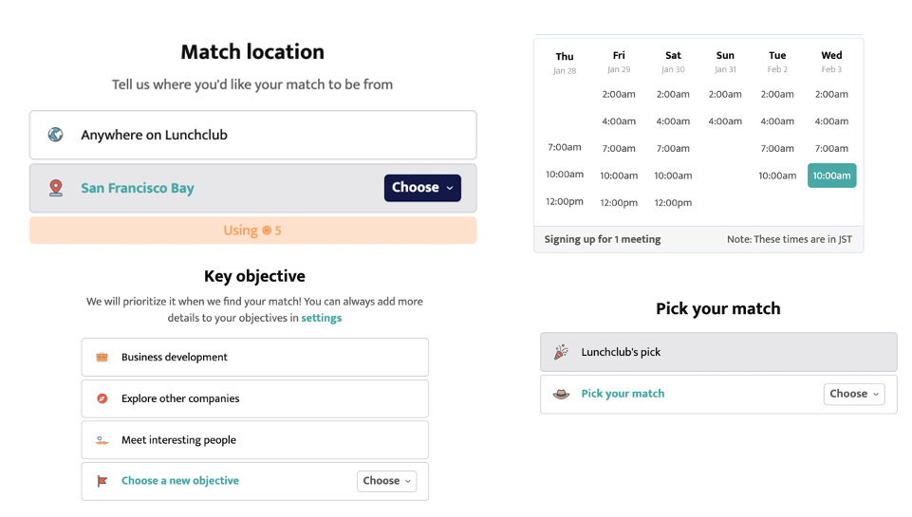Click the compass icon for Explore other companies
912x517 pixels.
pos(102,398)
